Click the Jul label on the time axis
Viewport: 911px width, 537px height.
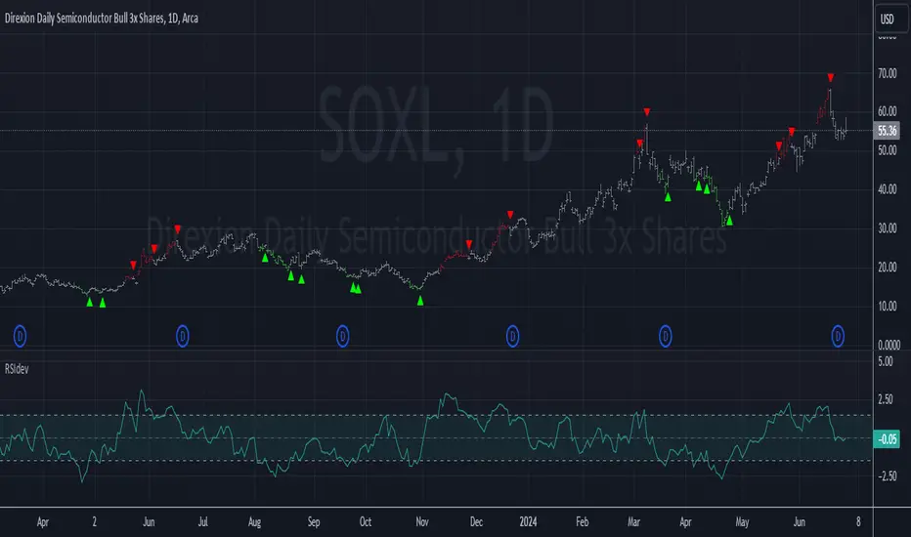click(202, 522)
